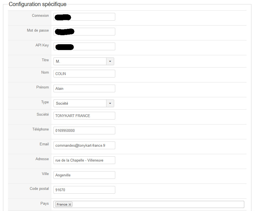Open the Titre select showing M.

coord(80,61)
